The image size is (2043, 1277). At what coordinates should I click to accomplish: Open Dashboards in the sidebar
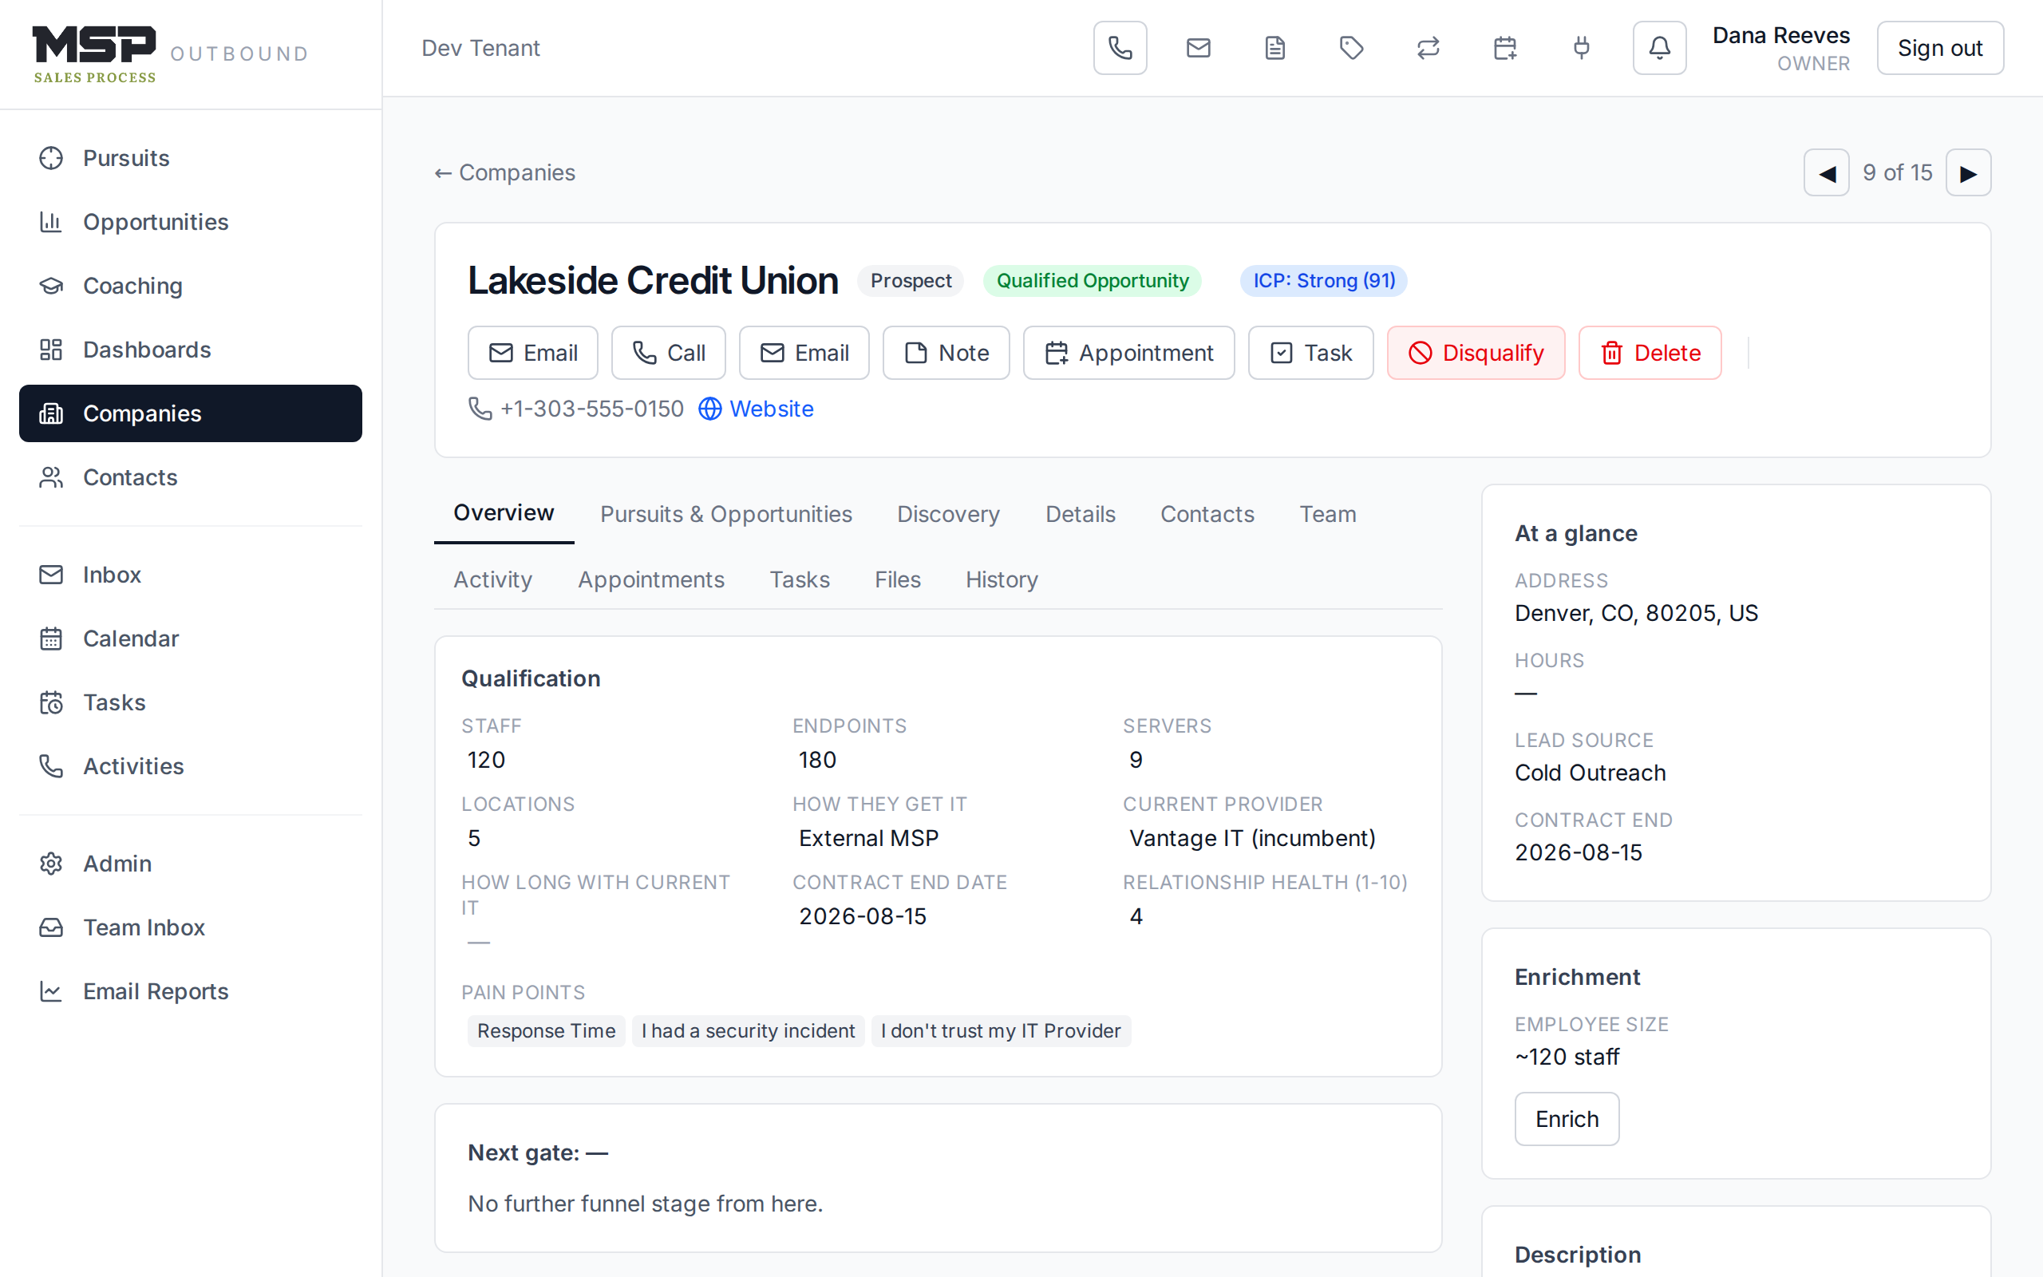191,350
